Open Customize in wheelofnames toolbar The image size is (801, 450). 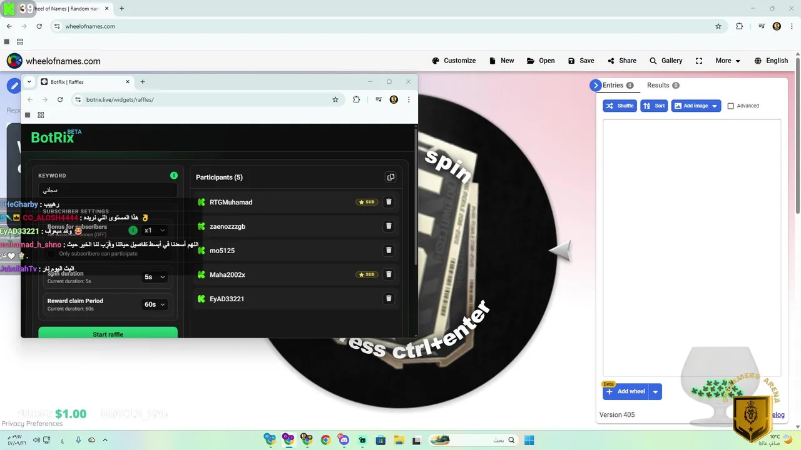point(454,61)
